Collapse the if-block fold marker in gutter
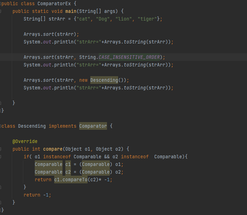This screenshot has width=247, height=215. coord(0,157)
